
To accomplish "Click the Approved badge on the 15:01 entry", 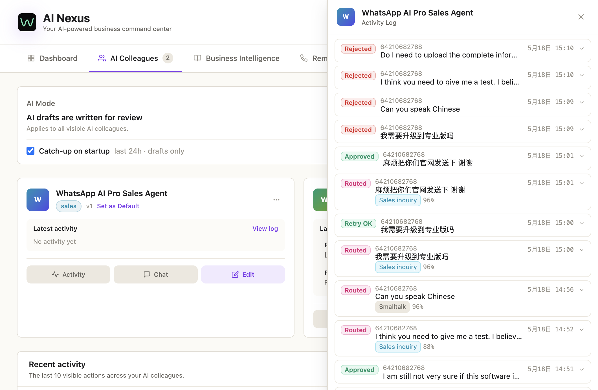I will (x=359, y=156).
